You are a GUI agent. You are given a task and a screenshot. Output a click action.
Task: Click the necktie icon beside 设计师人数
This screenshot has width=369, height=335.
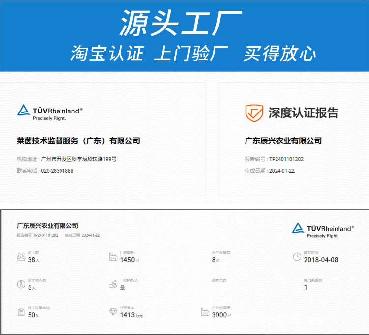(21, 284)
